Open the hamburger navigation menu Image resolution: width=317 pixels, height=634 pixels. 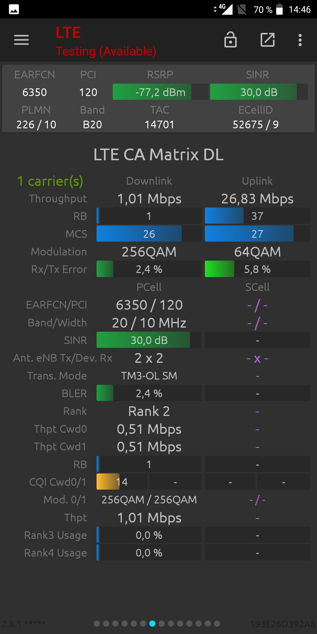click(21, 40)
